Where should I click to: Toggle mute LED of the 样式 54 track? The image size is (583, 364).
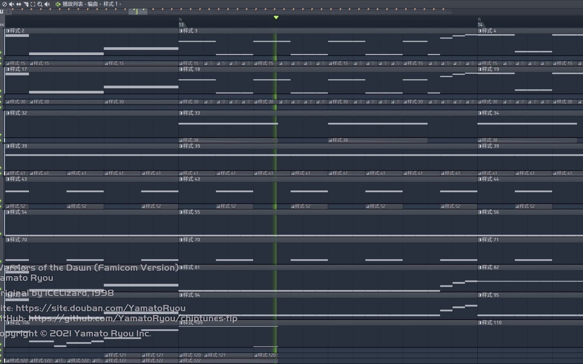click(1, 234)
